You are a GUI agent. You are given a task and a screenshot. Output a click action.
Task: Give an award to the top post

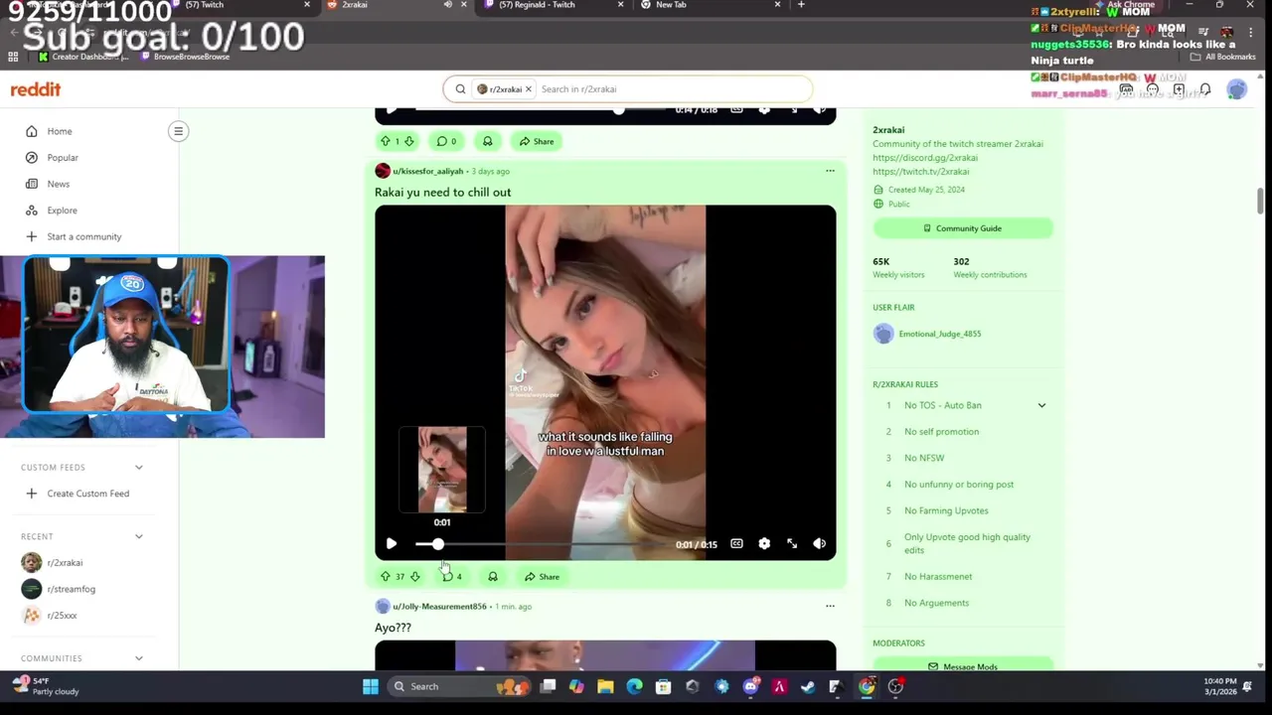tap(487, 141)
